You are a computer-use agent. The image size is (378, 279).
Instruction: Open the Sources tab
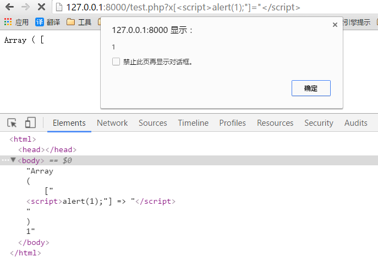(x=152, y=123)
